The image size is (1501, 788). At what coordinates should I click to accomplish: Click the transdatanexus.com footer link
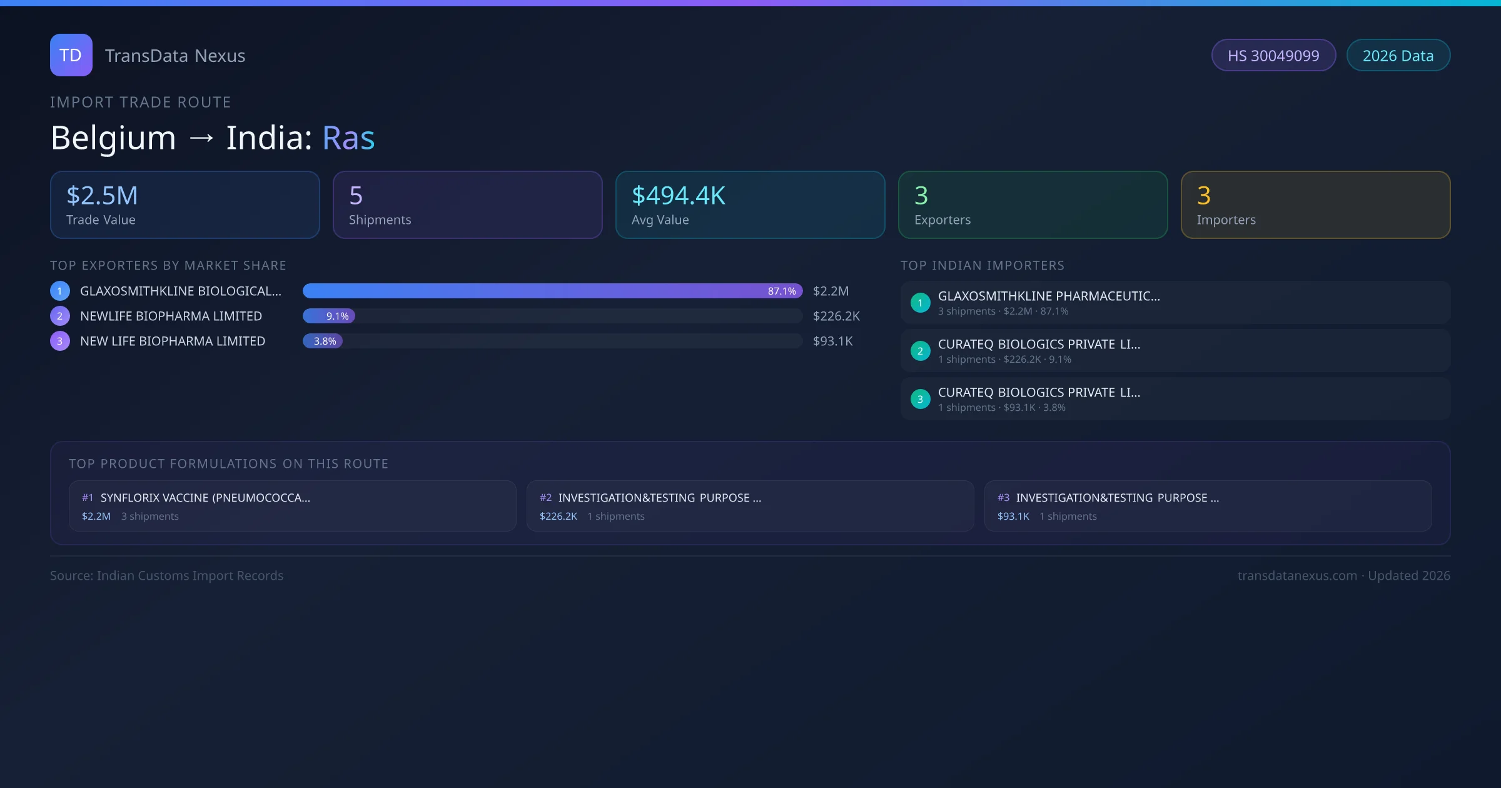1296,575
